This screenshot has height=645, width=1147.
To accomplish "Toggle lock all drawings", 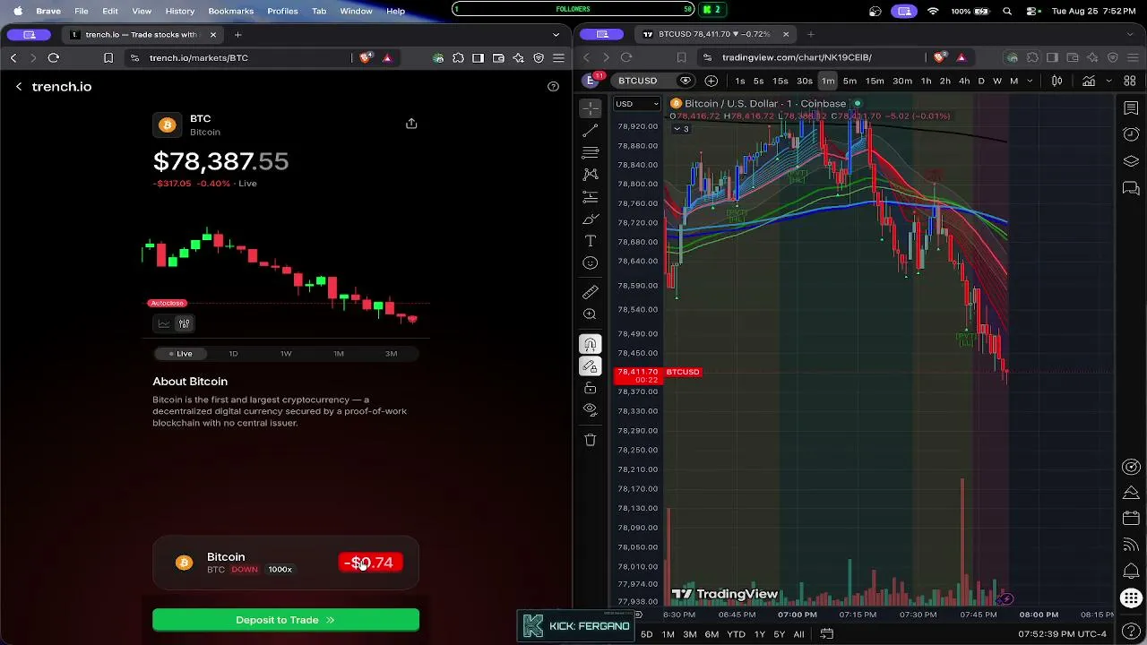I will (590, 388).
